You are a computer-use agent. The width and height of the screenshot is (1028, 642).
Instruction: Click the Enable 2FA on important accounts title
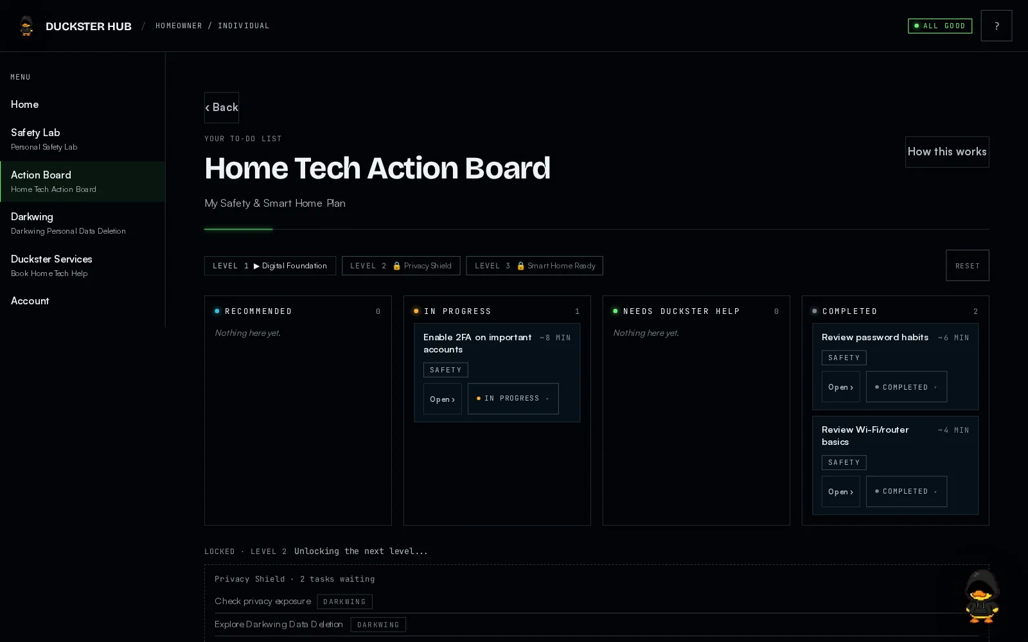click(477, 343)
